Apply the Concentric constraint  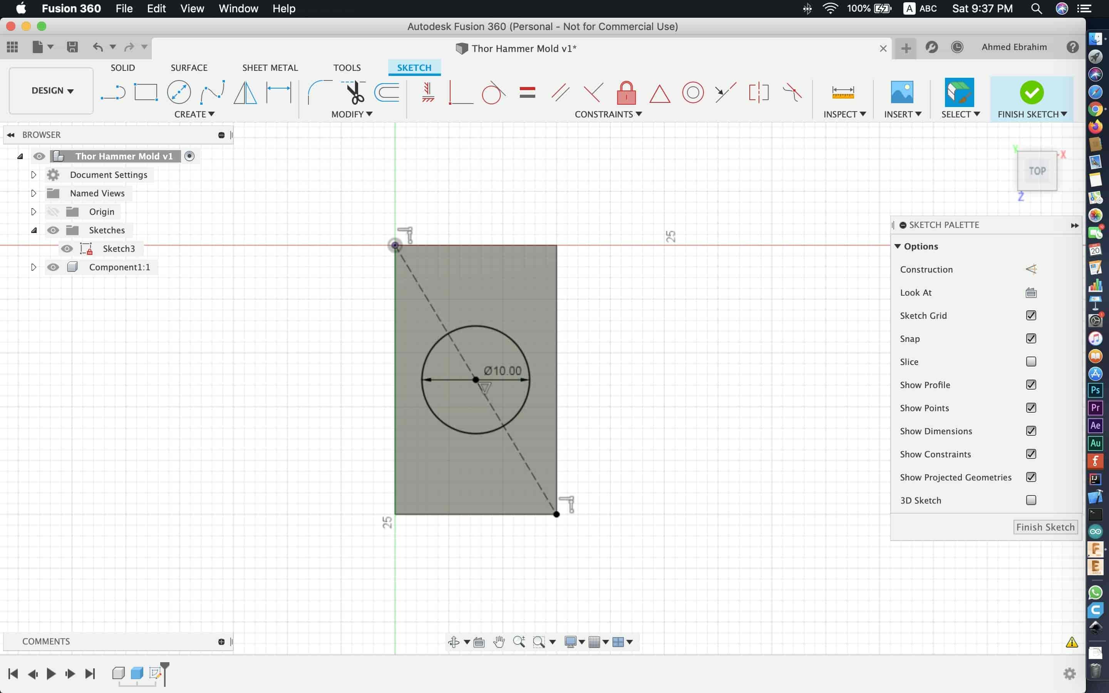pyautogui.click(x=693, y=92)
